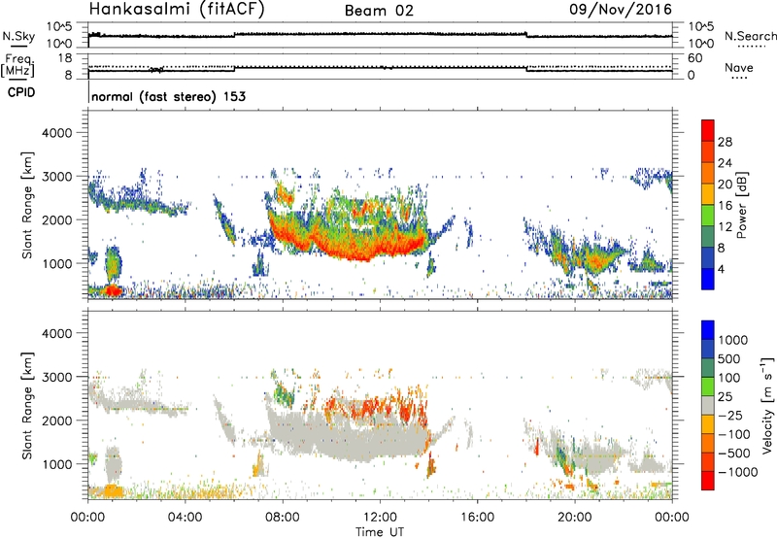Image resolution: width=777 pixels, height=538 pixels.
Task: Click the left '10^5' noise axis tick
Action: 60,27
